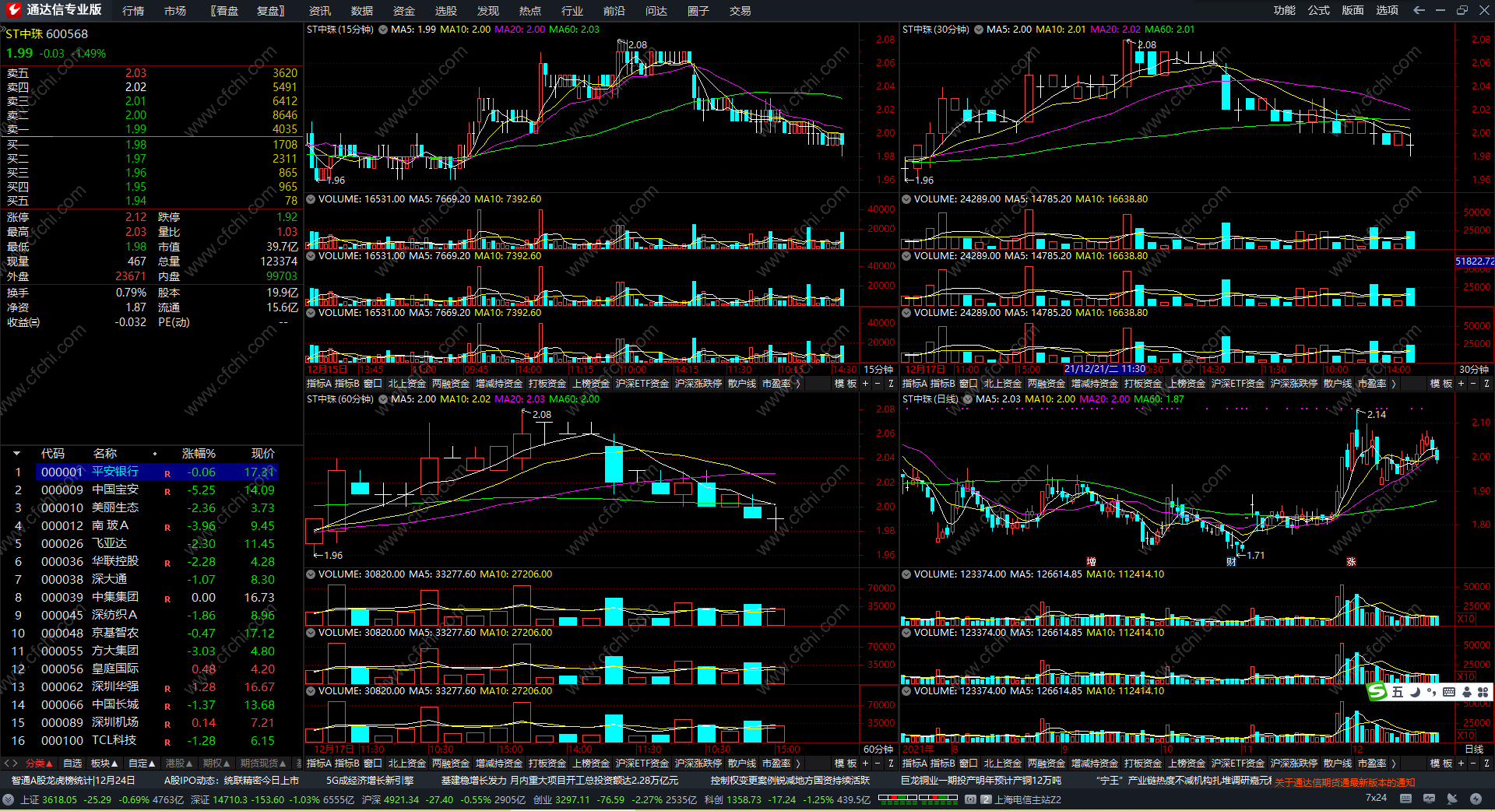Open the Sogou toolbox grid icon
The width and height of the screenshot is (1495, 811).
[1483, 692]
